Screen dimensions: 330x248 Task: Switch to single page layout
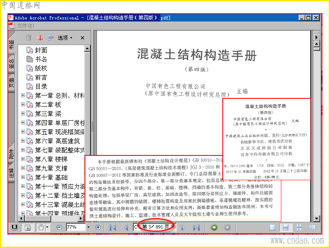(x=272, y=227)
